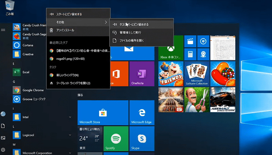Open the castle strategy game tile
Image resolution: width=272 pixels, height=155 pixels.
pyautogui.click(x=171, y=100)
